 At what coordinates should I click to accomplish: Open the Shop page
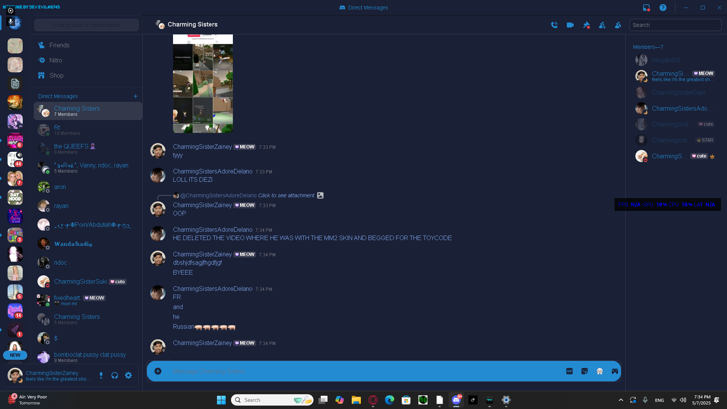coord(56,75)
